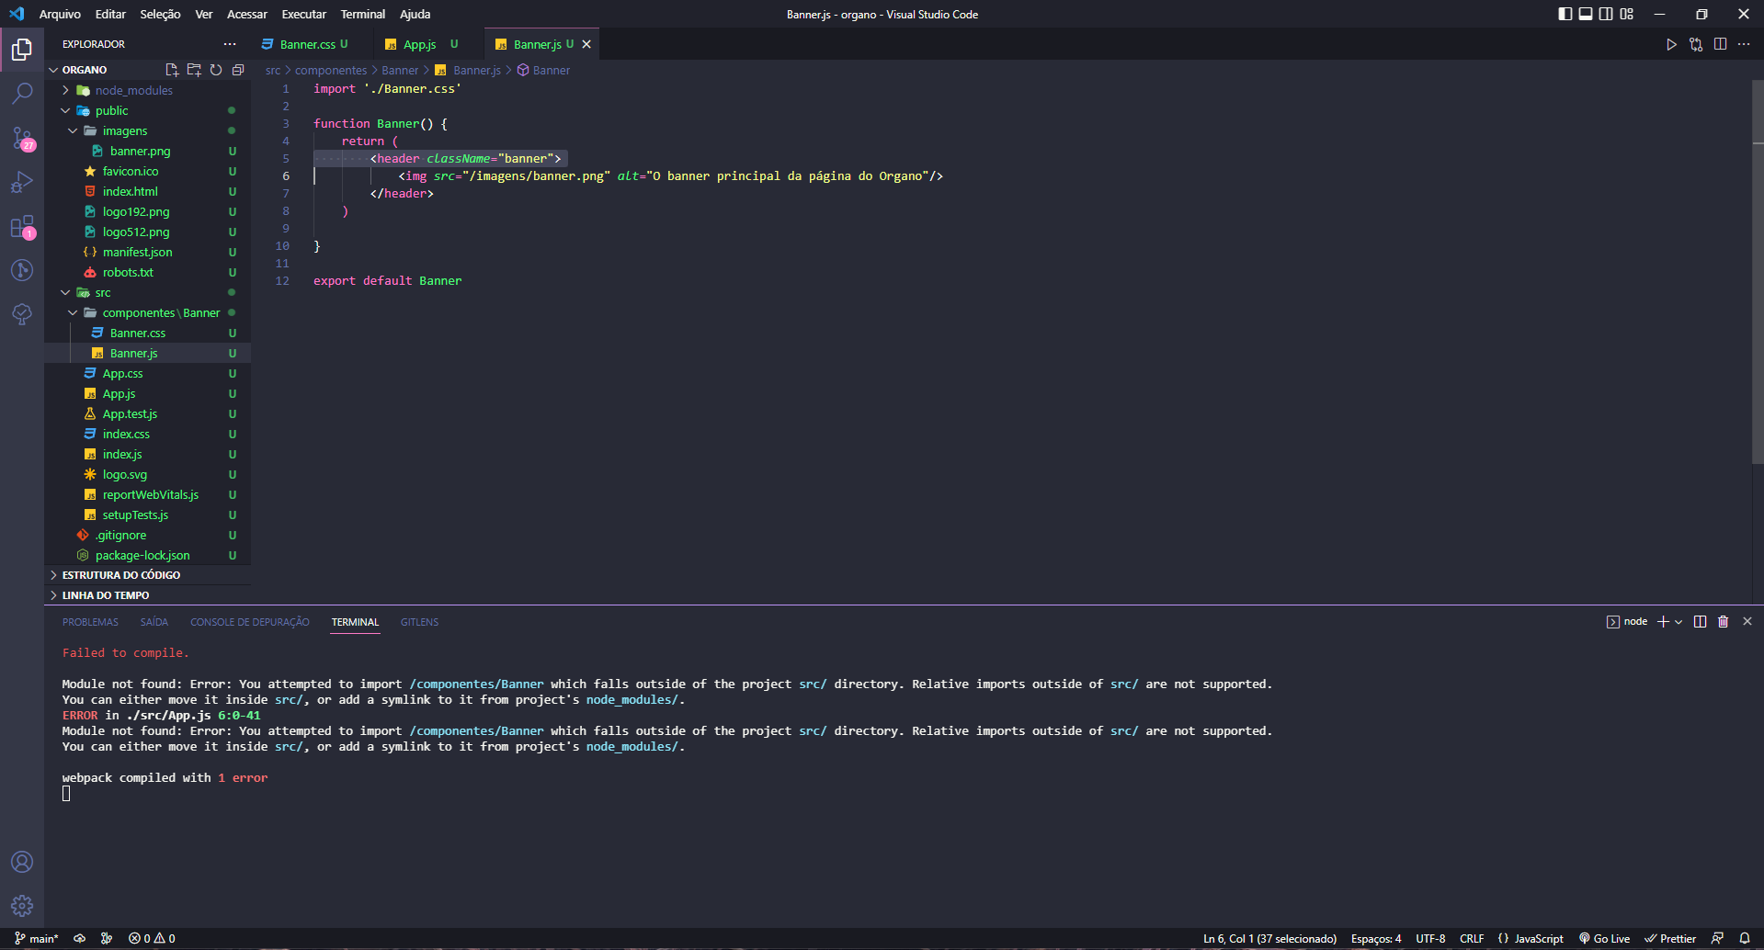
Task: Click main* git branch indicator
Action: (x=37, y=939)
